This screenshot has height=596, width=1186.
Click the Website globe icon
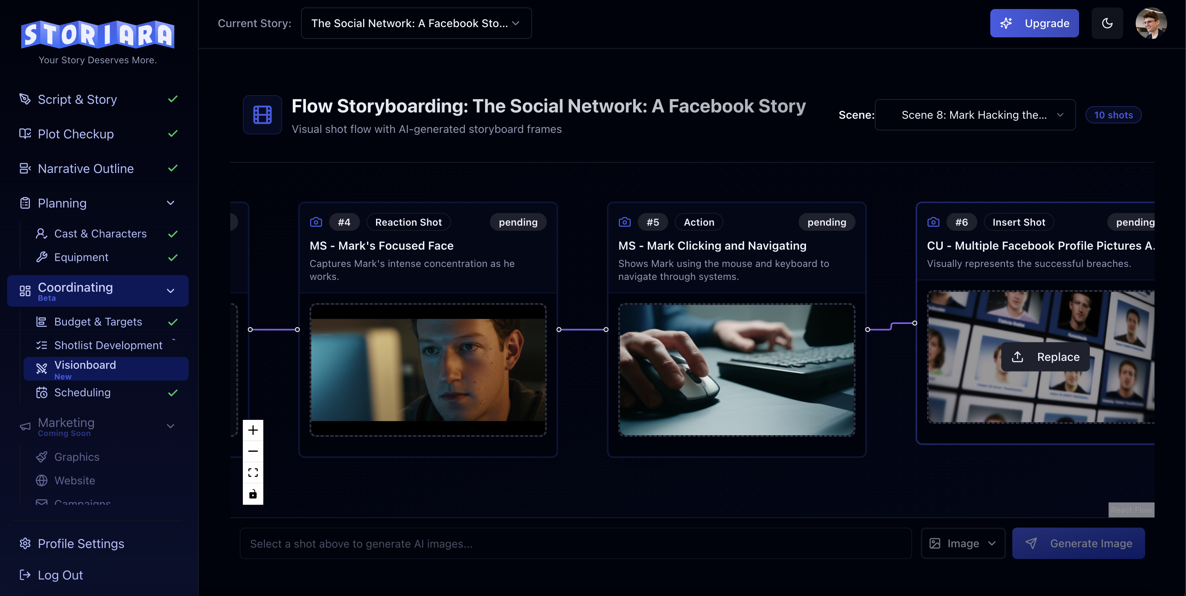click(41, 480)
